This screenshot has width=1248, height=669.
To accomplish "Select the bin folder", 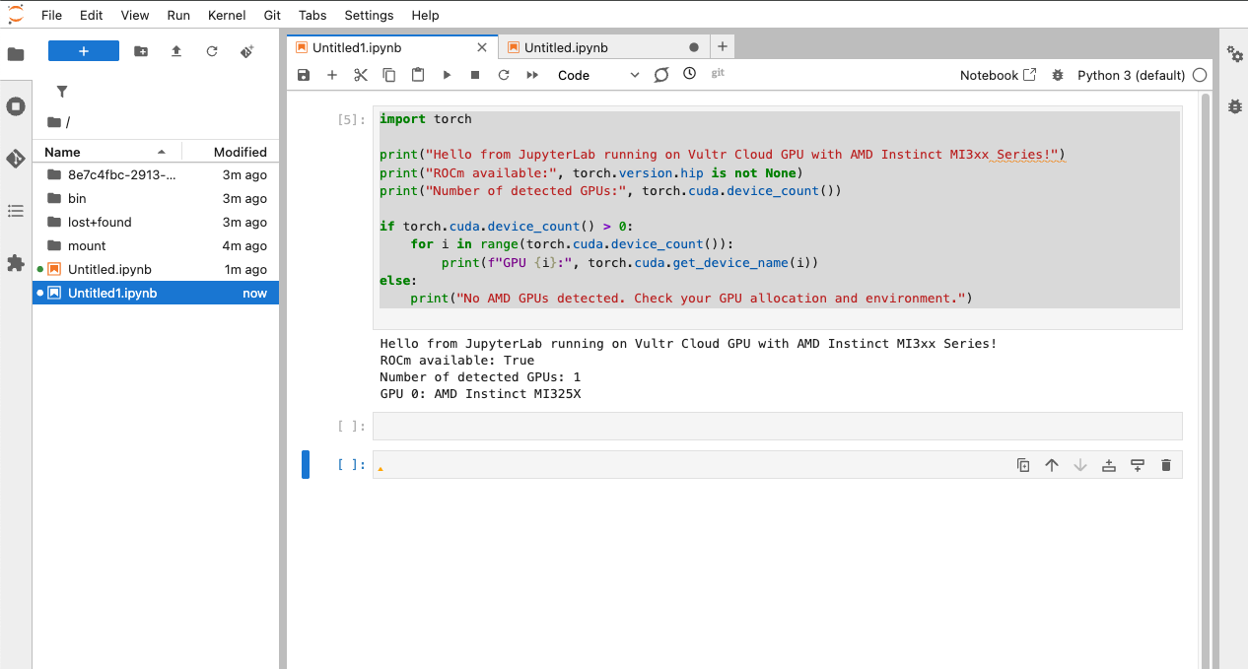I will click(156, 198).
